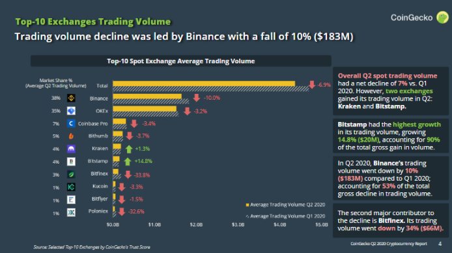Click Binance's yellow trading volume bar
452x253 pixels.
147,97
